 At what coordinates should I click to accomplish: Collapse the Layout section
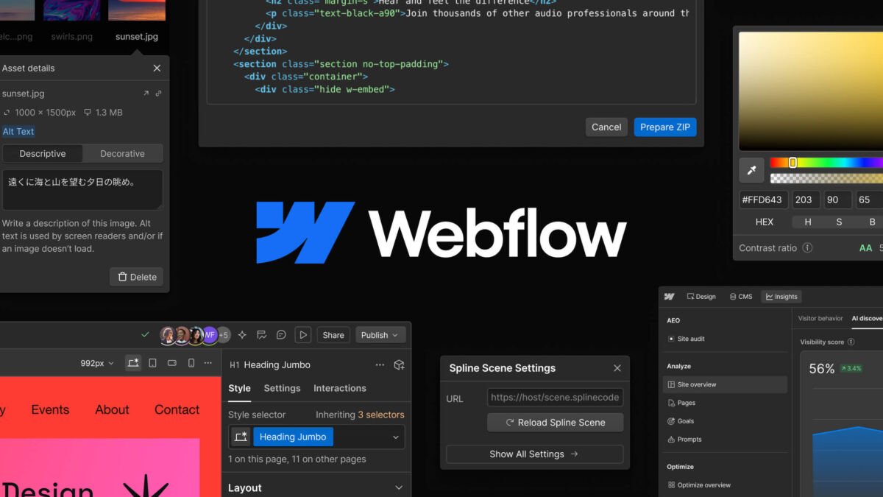[x=398, y=487]
